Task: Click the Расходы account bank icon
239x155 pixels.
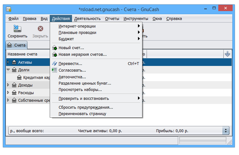Action: coord(14,93)
